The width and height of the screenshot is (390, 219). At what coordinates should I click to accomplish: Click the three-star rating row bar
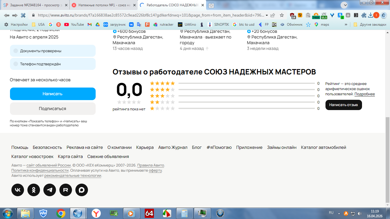(x=247, y=96)
